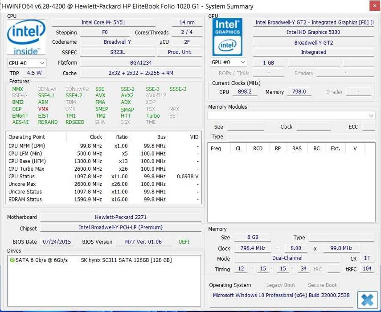Click the Dual-Channel mode field
The height and width of the screenshot is (312, 381).
287,258
